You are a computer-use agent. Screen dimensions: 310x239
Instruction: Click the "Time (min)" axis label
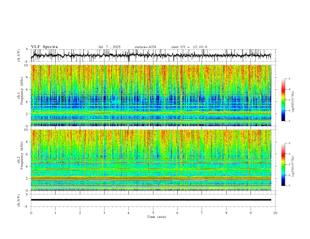pos(157,217)
